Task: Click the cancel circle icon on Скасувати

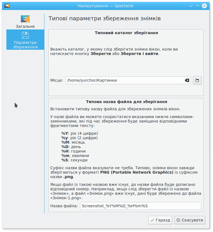Action: 178,220
